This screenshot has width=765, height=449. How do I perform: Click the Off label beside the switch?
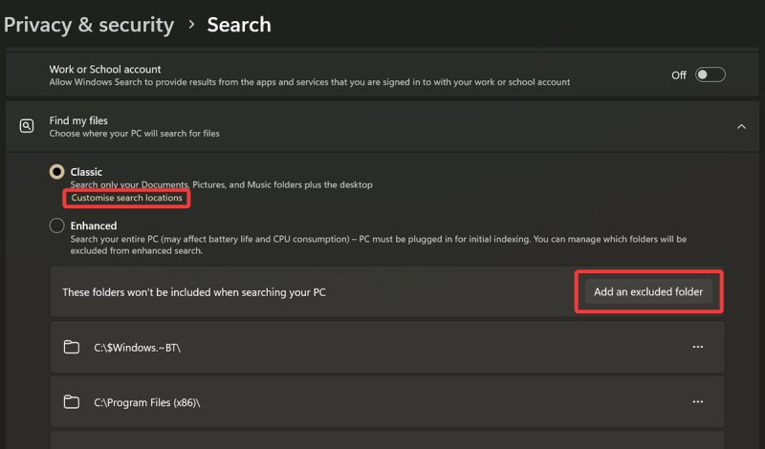coord(678,75)
